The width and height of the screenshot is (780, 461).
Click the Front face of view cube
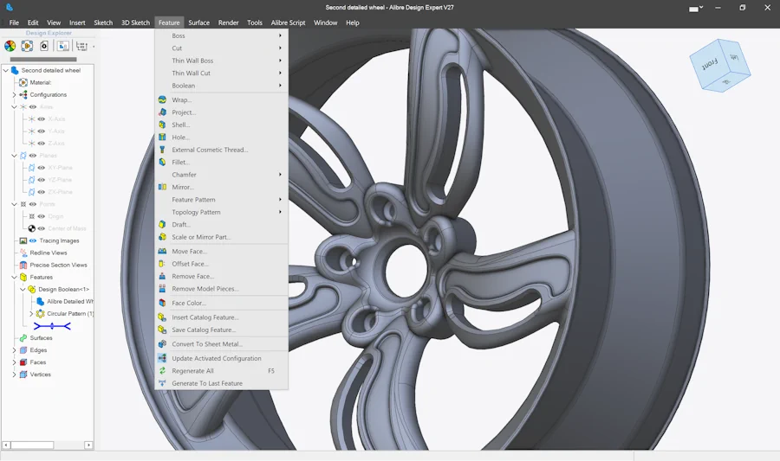[x=709, y=63]
